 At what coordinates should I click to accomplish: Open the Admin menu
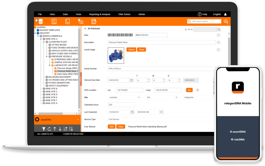pyautogui.click(x=142, y=14)
